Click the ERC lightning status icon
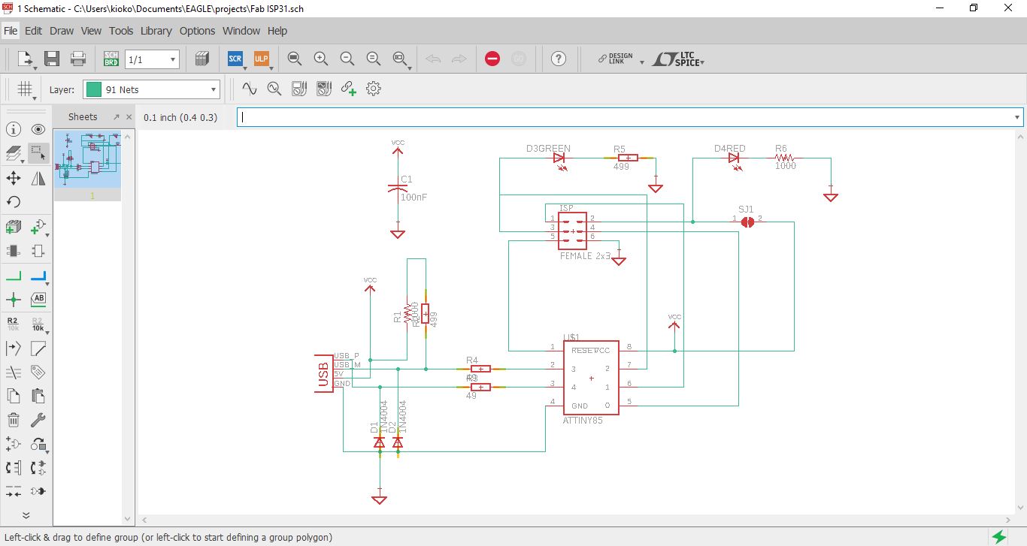 (999, 537)
